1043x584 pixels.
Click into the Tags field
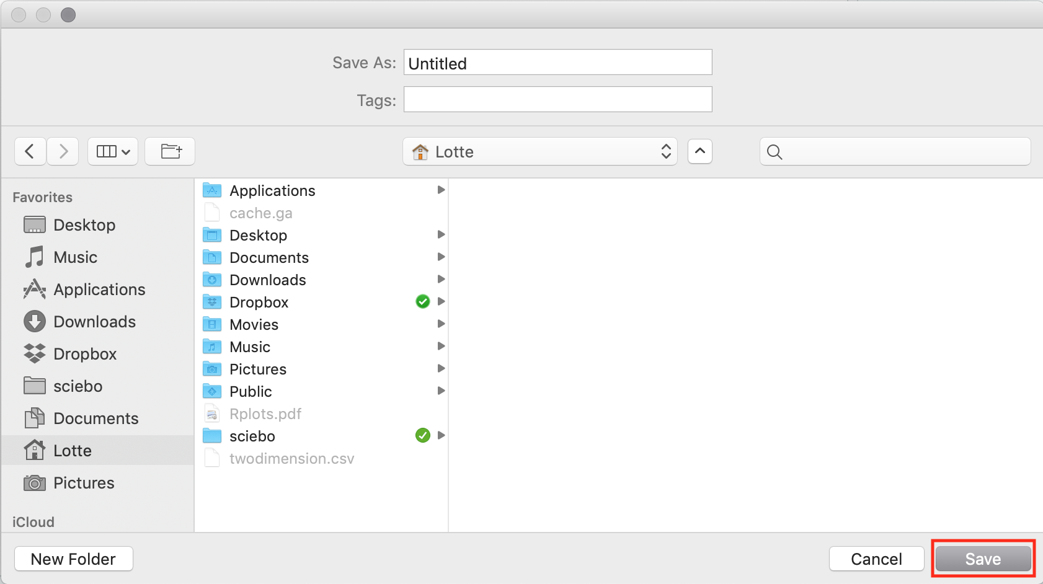(x=557, y=100)
